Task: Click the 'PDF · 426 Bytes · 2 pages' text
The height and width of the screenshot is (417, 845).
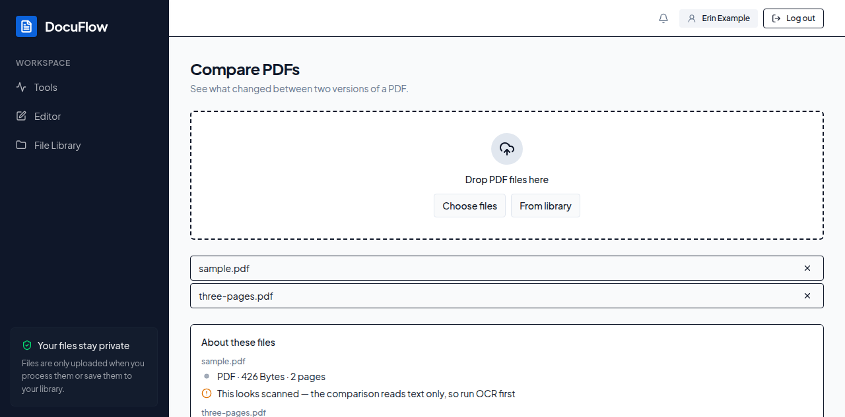Action: pyautogui.click(x=271, y=377)
